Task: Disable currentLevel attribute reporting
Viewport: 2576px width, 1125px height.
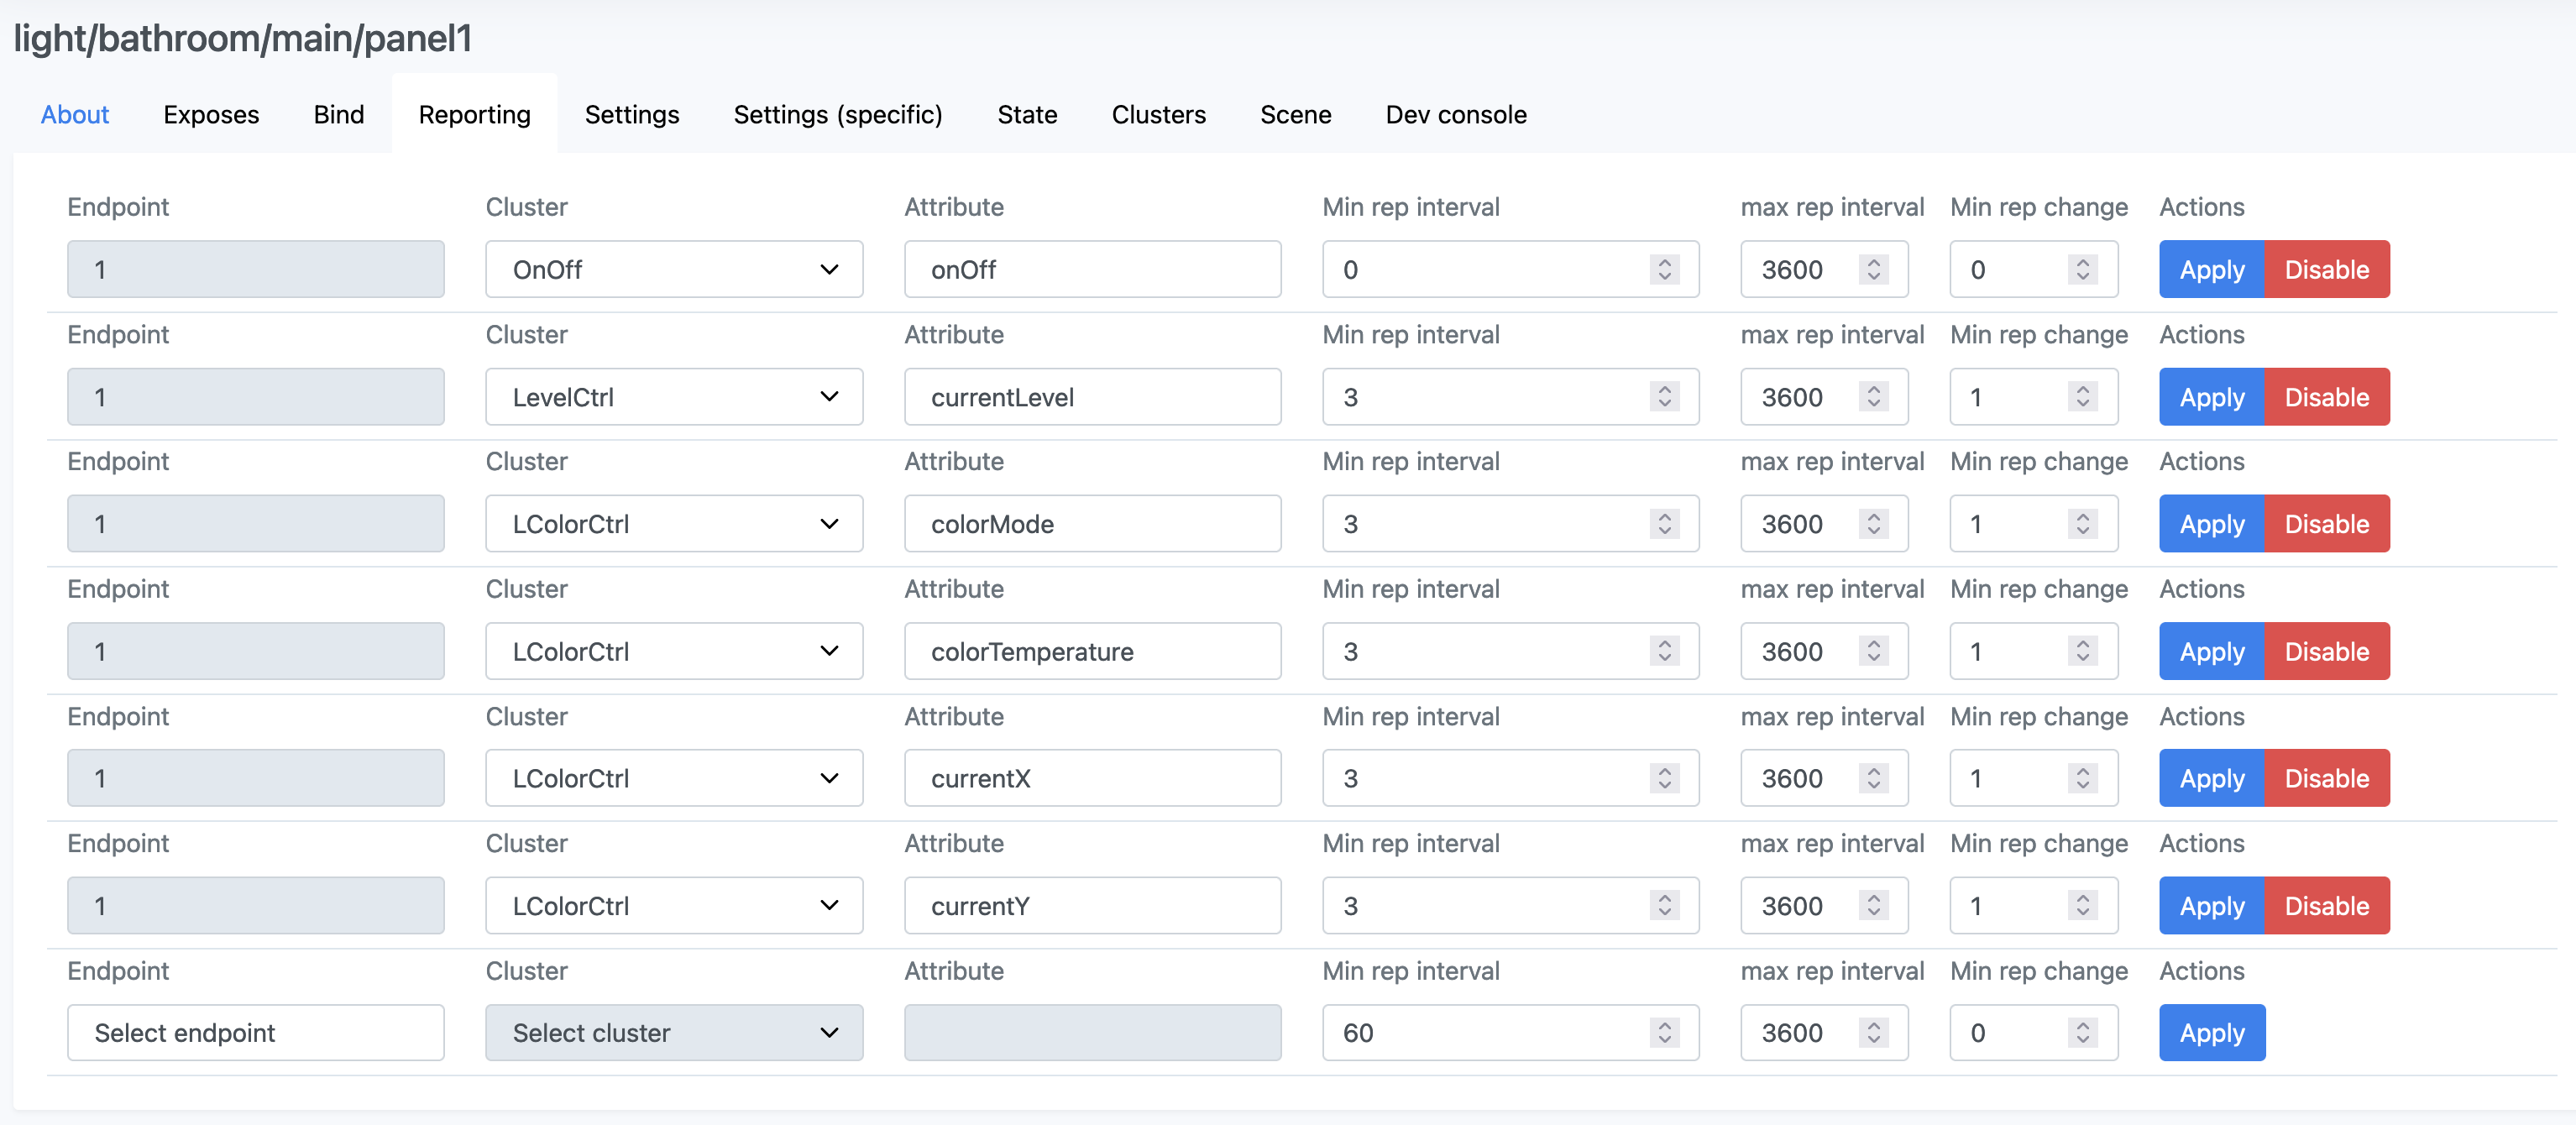Action: tap(2326, 397)
